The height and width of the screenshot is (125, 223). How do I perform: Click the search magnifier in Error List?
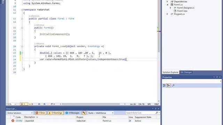pyautogui.click(x=157, y=113)
